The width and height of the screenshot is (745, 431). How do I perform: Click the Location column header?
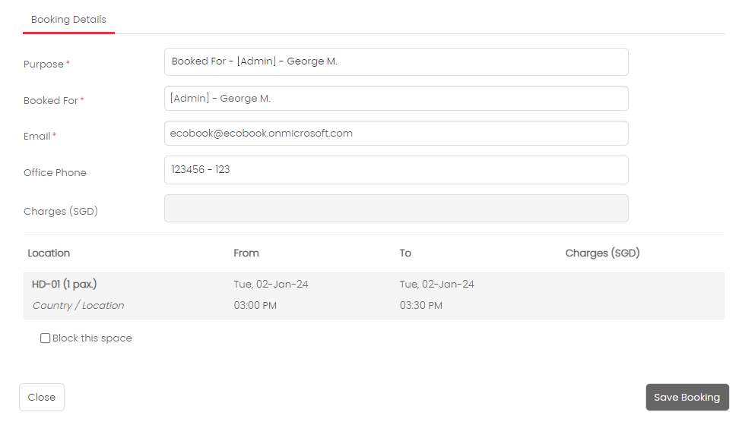[49, 253]
